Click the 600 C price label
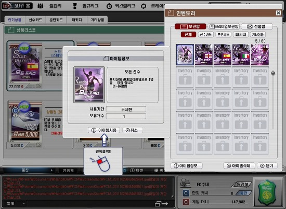Screen dimensions: 286x209 155,146
